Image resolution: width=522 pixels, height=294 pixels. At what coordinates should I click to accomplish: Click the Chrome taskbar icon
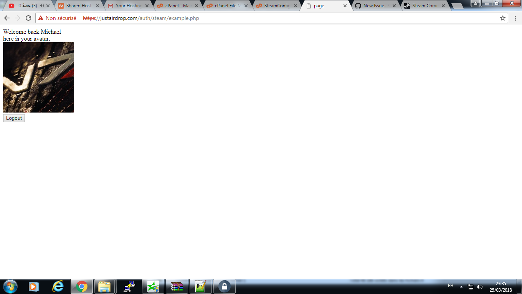pos(82,286)
